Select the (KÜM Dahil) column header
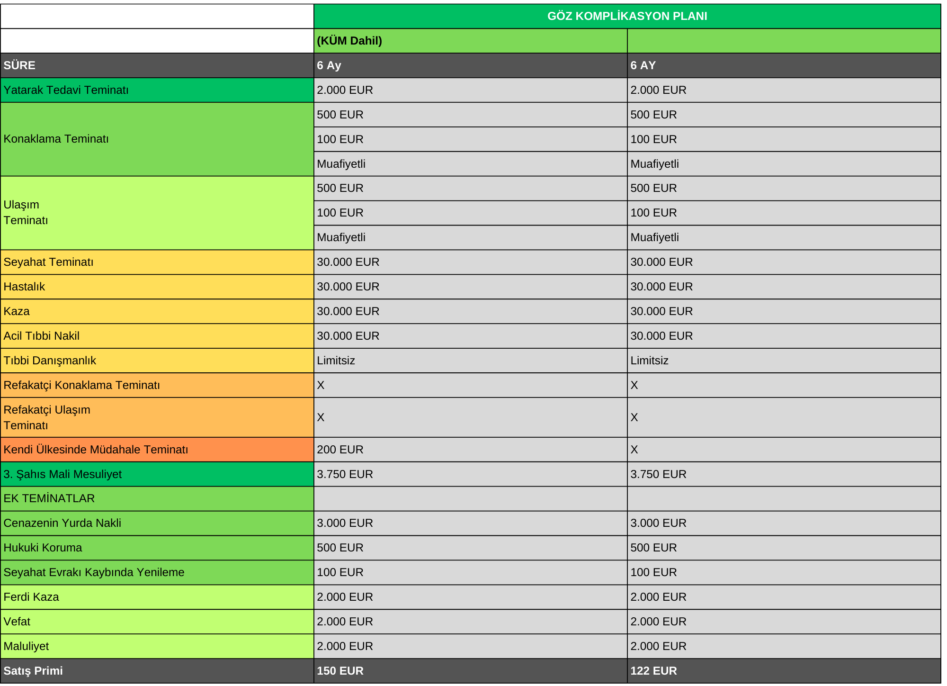 click(x=470, y=41)
